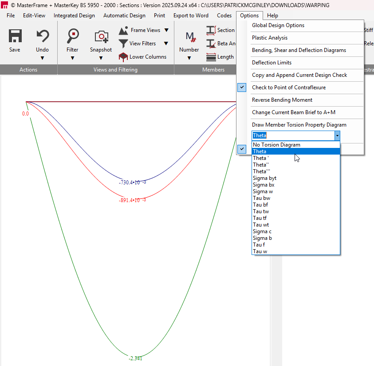Click the Undo arrow icon

[42, 36]
